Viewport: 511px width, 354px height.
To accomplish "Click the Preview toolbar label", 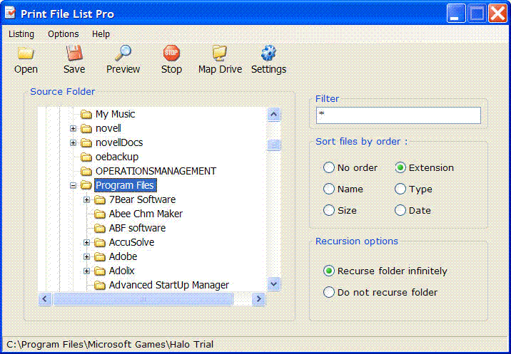I will coord(123,69).
